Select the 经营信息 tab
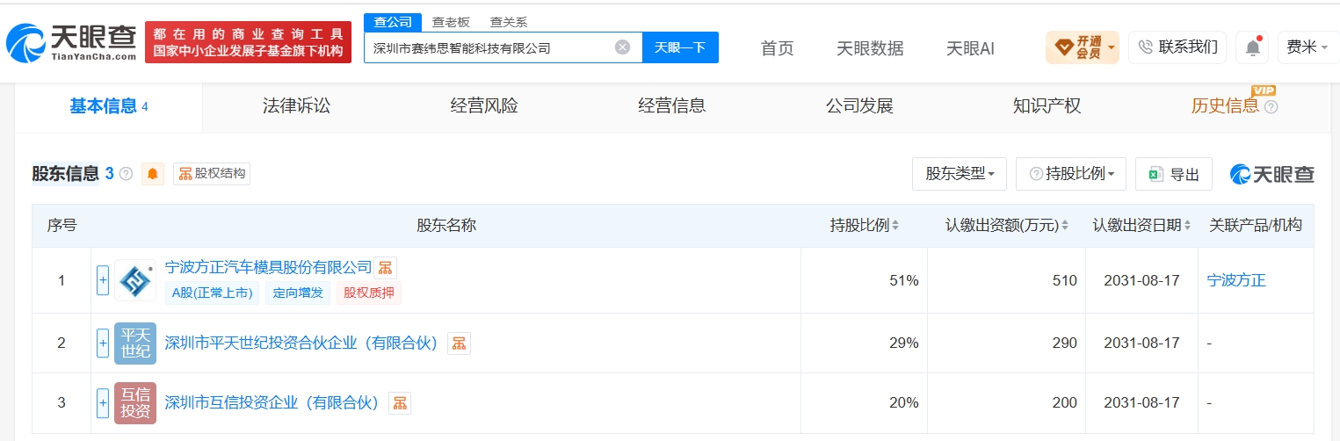1340x441 pixels. pyautogui.click(x=672, y=106)
